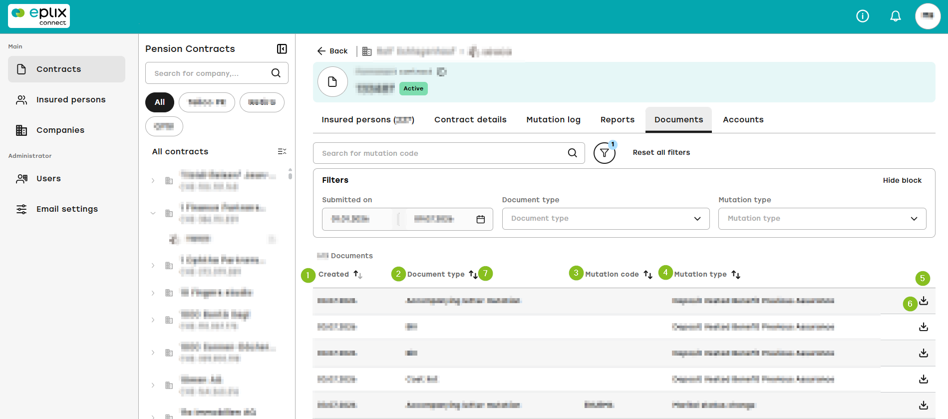Viewport: 948px width, 419px height.
Task: Go back with the Back button
Action: (x=332, y=51)
